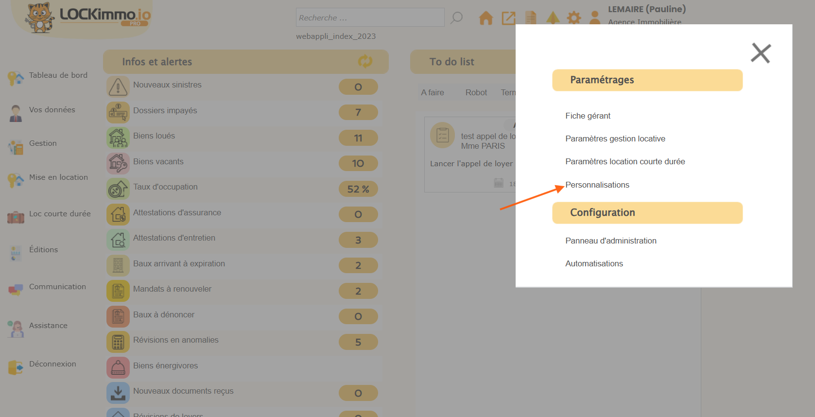Open Paramètres gestion locative
Screen dimensions: 815x417
click(x=615, y=139)
